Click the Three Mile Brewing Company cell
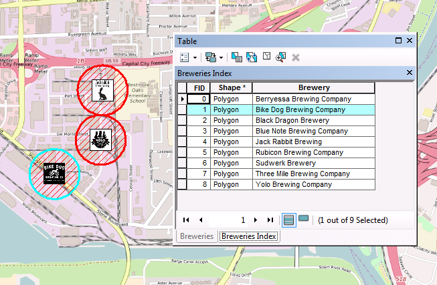The width and height of the screenshot is (437, 285). (314, 174)
